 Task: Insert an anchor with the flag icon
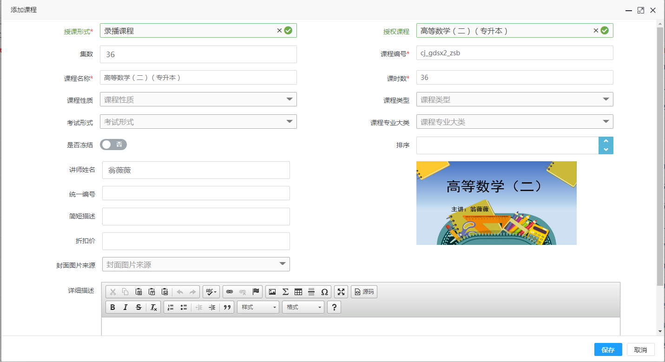256,292
